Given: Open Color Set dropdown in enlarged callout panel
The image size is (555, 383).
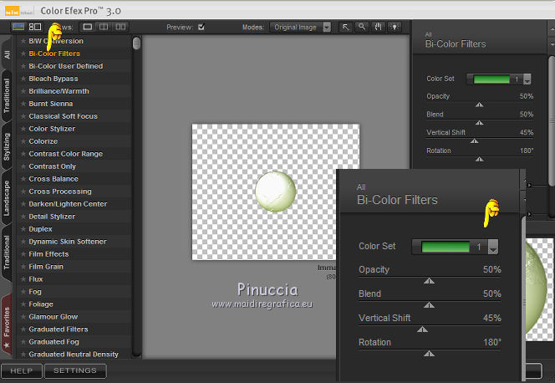Looking at the screenshot, I should (493, 247).
